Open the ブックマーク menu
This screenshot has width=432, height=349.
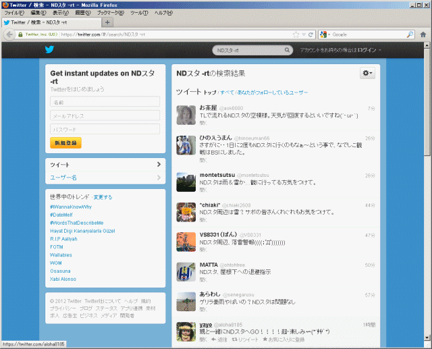pos(111,13)
